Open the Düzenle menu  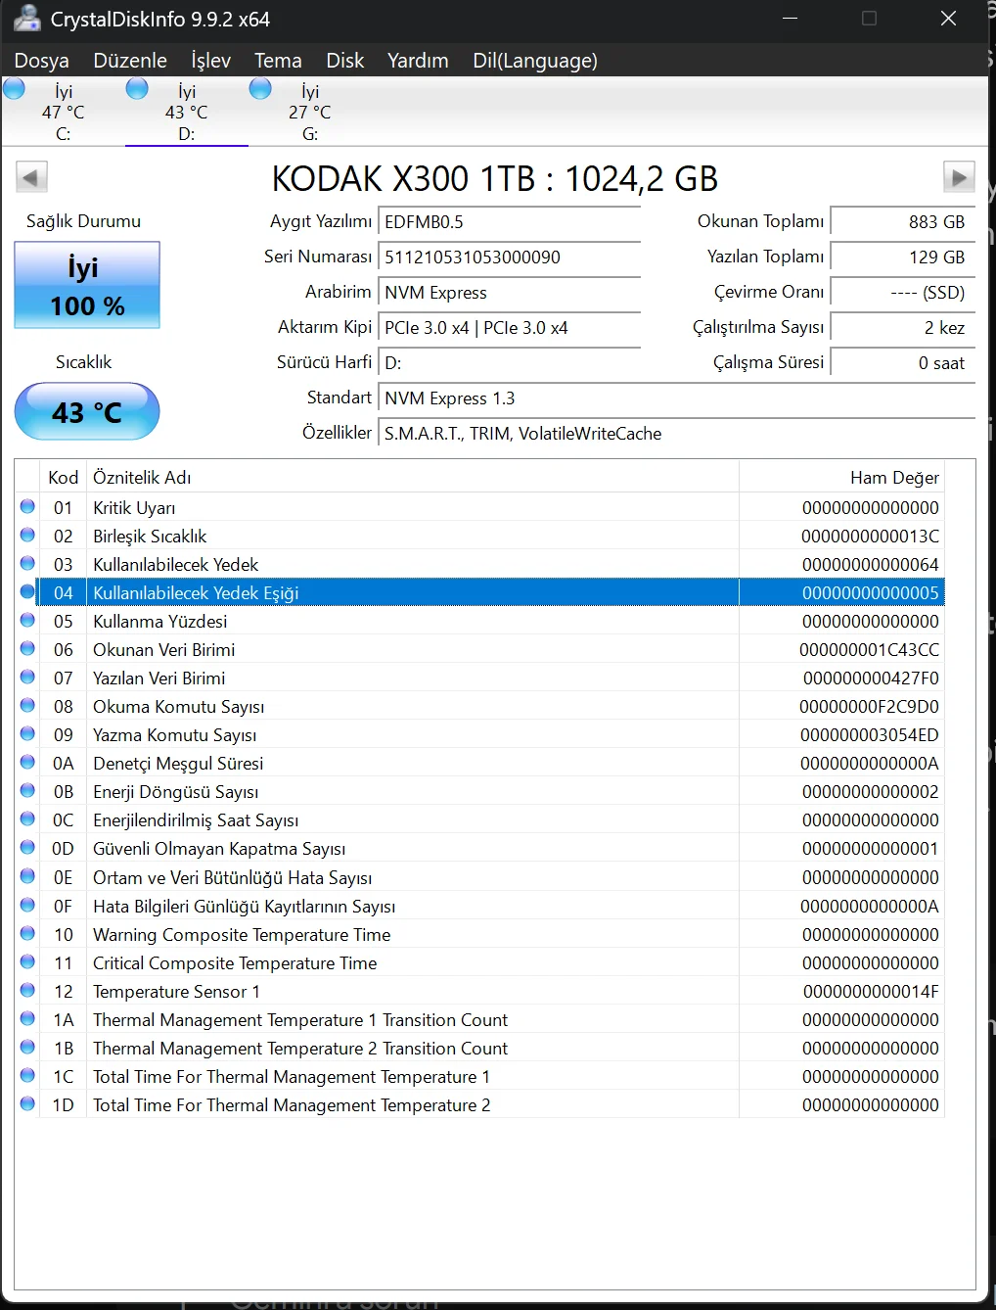pyautogui.click(x=130, y=61)
